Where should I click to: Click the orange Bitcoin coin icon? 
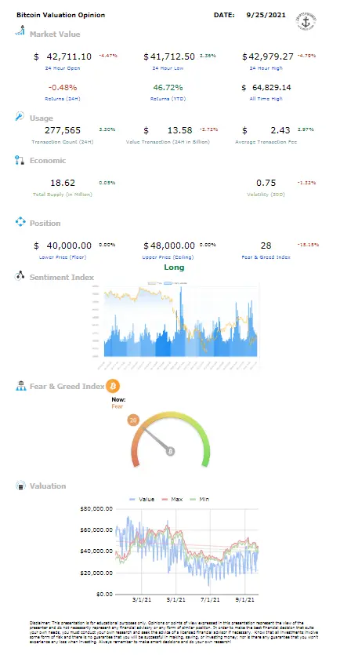[113, 386]
